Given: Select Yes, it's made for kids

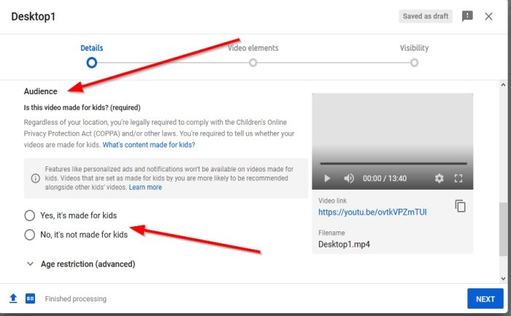Looking at the screenshot, I should point(30,215).
